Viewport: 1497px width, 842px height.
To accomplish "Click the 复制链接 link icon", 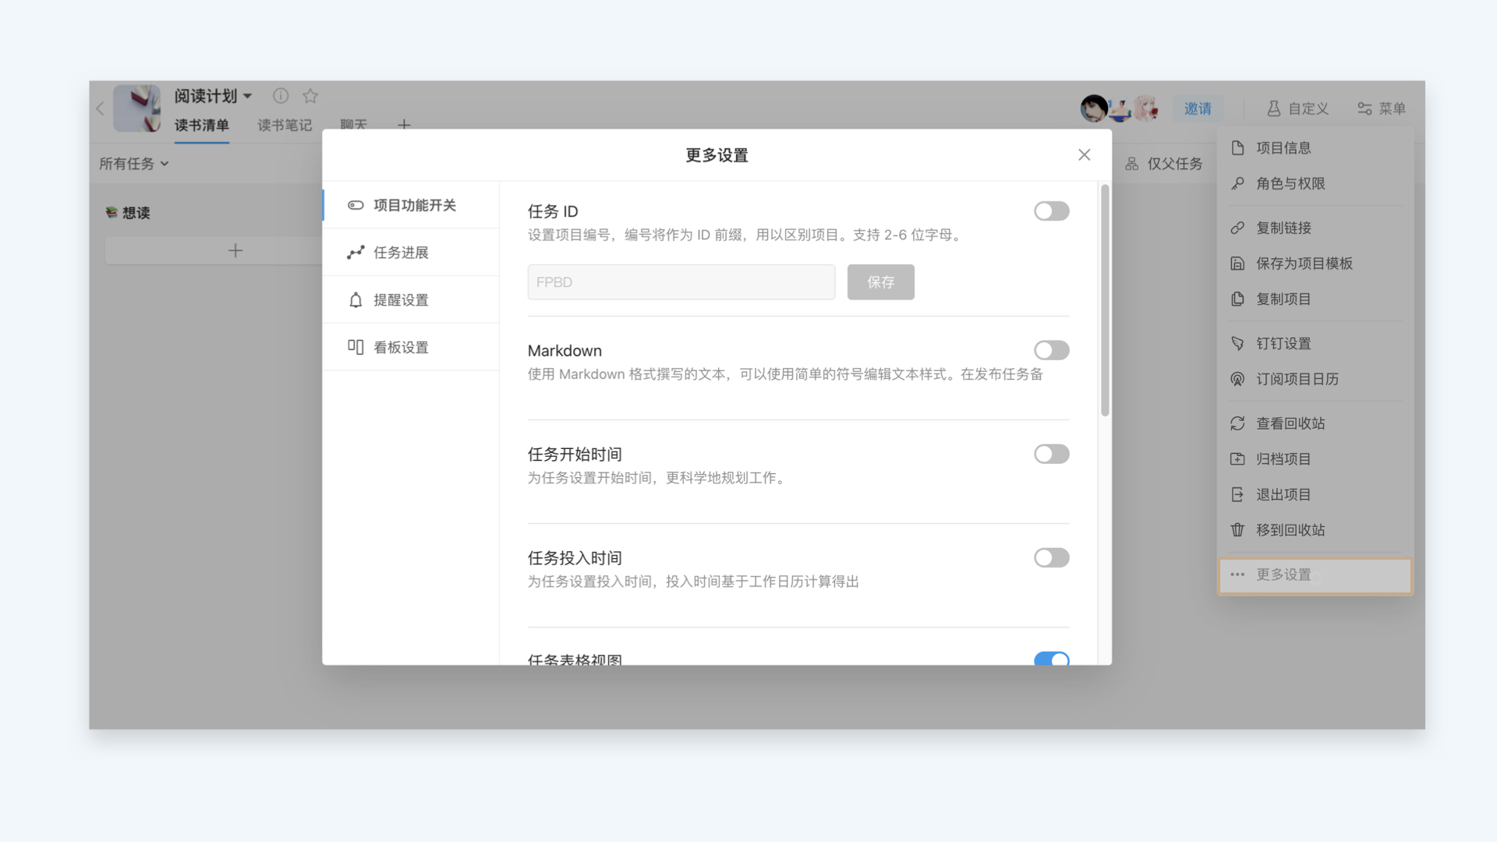I will point(1237,228).
